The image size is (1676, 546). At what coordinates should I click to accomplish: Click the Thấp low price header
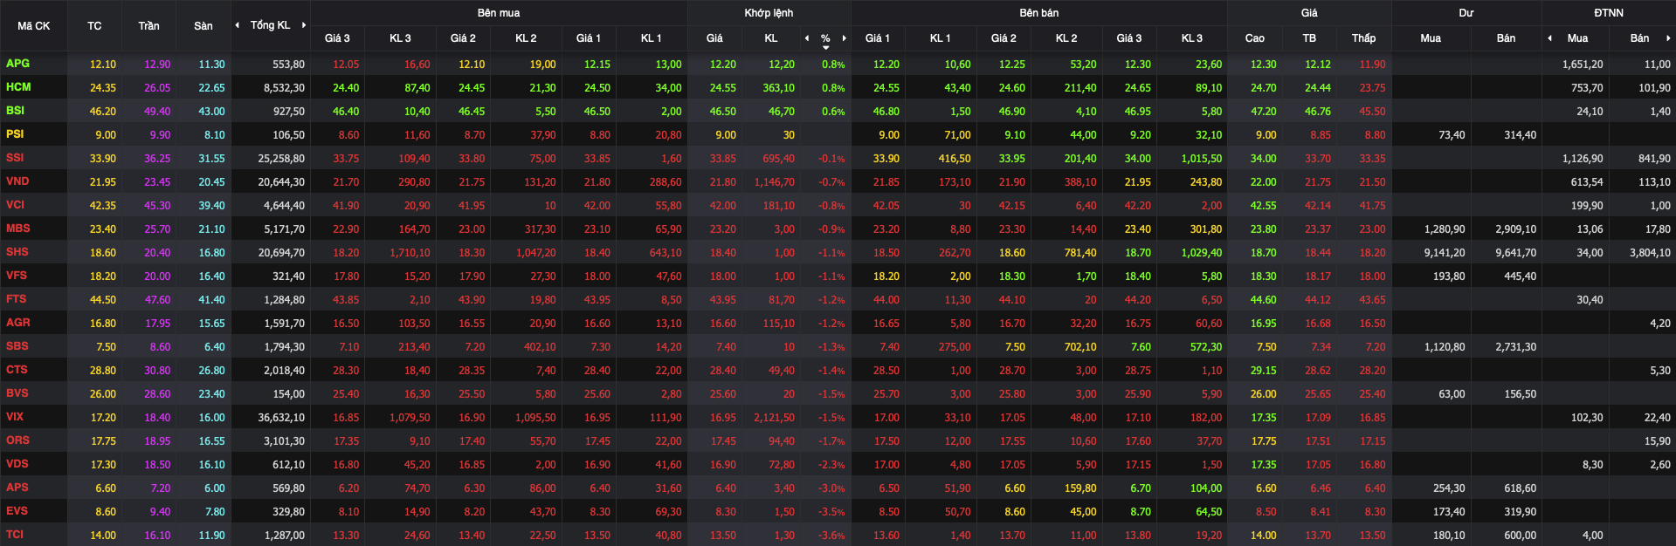(1363, 38)
